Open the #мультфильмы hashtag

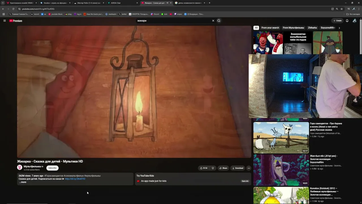(x=92, y=176)
